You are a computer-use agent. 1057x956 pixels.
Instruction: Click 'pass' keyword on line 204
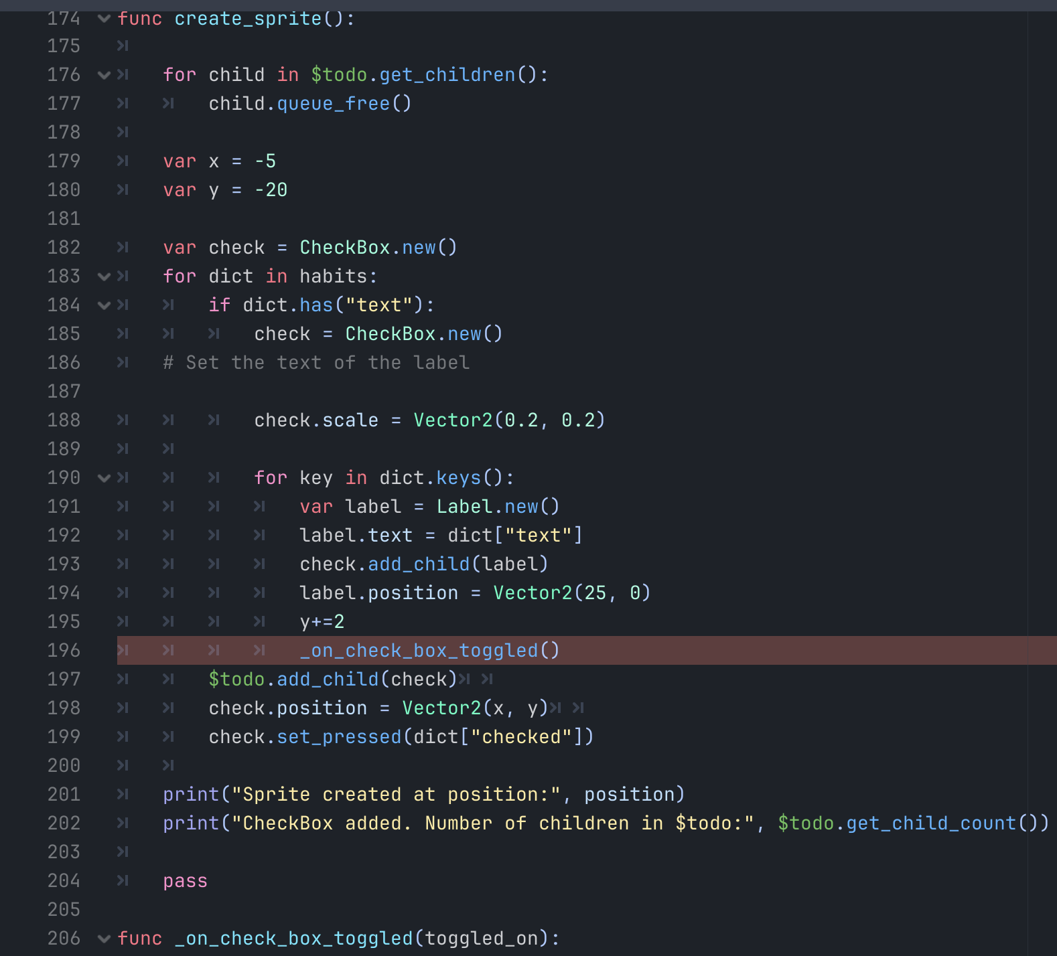pyautogui.click(x=186, y=880)
